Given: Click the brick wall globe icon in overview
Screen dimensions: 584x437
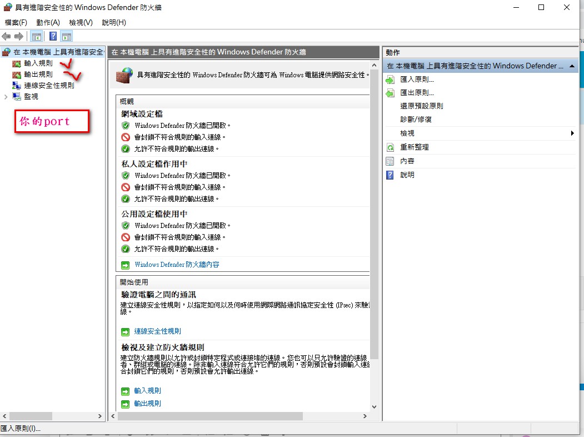Looking at the screenshot, I should tap(124, 75).
